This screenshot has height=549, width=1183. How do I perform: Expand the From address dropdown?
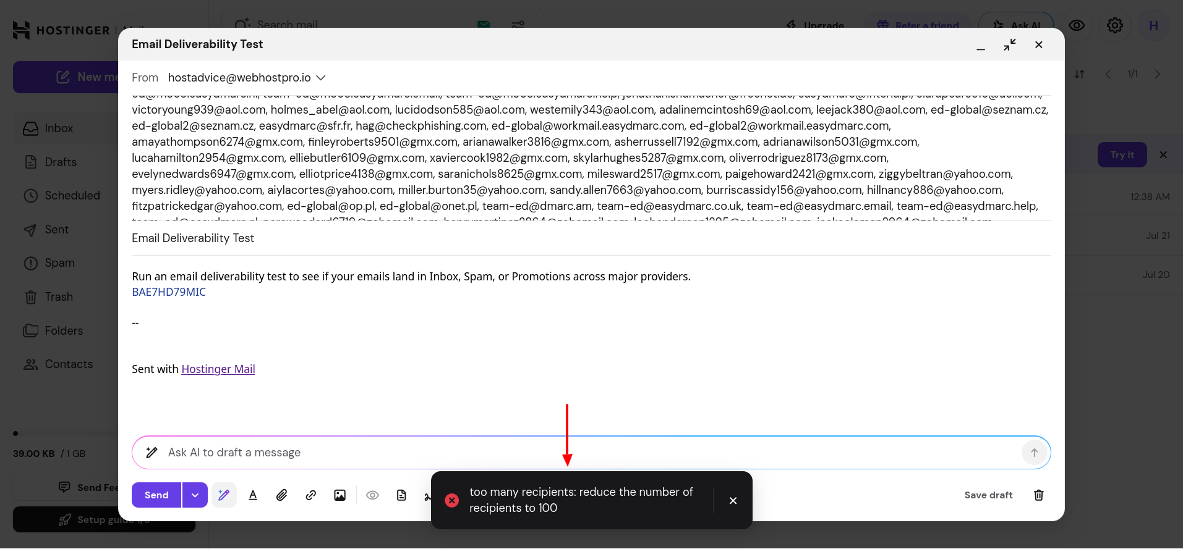321,78
